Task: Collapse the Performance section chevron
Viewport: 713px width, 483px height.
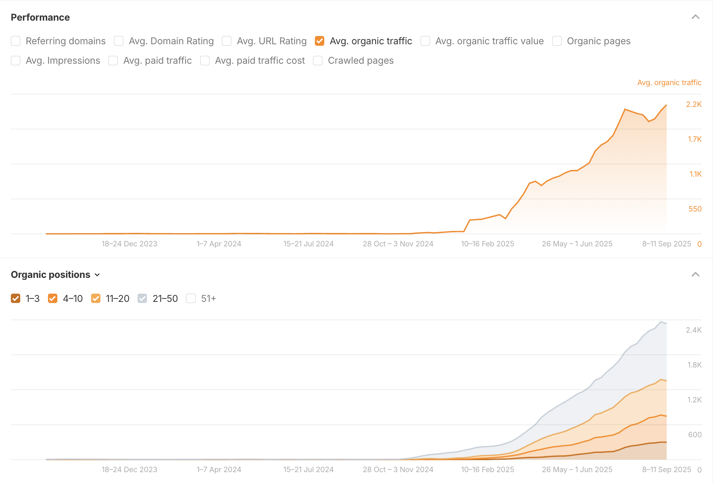Action: pyautogui.click(x=695, y=17)
